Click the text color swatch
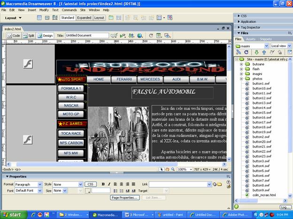Image resolution: width=293 pixels, height=219 pixels. pyautogui.click(x=87, y=191)
